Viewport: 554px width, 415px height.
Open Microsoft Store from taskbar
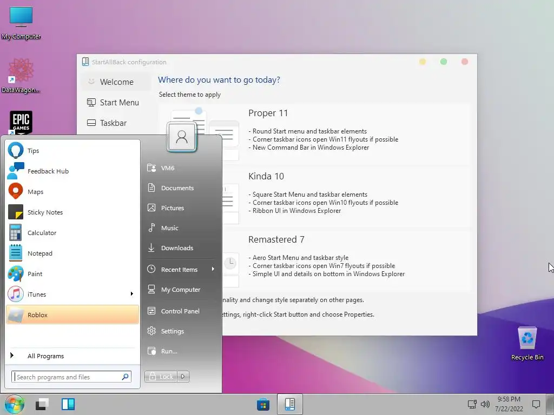click(263, 404)
